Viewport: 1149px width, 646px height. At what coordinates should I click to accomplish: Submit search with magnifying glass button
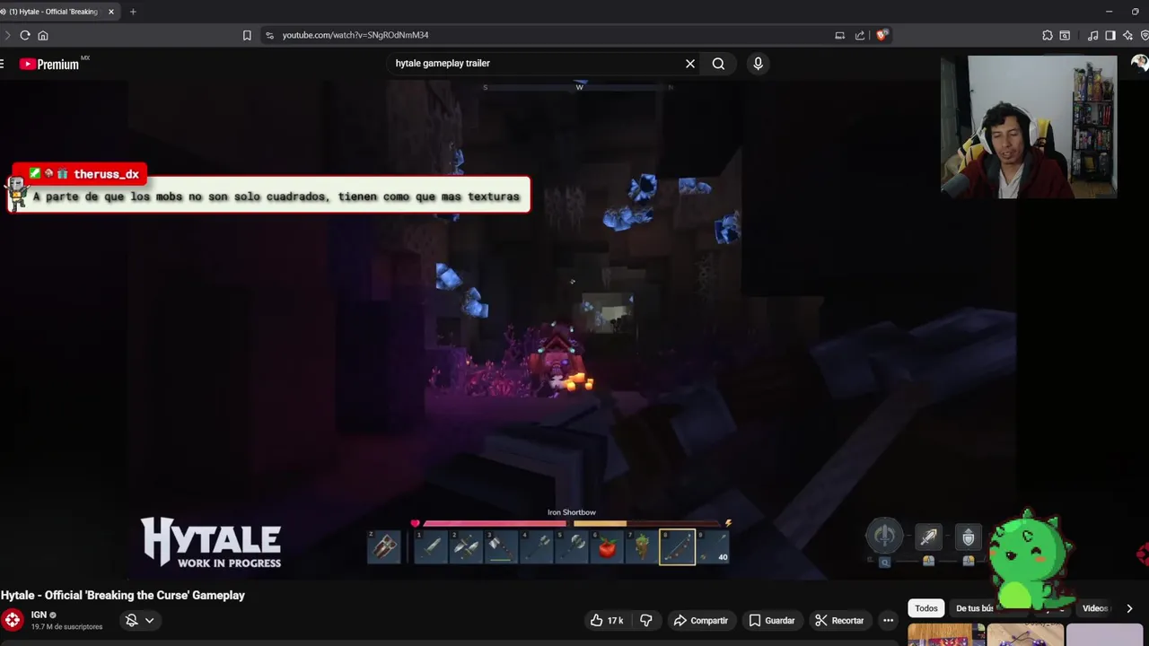(718, 64)
